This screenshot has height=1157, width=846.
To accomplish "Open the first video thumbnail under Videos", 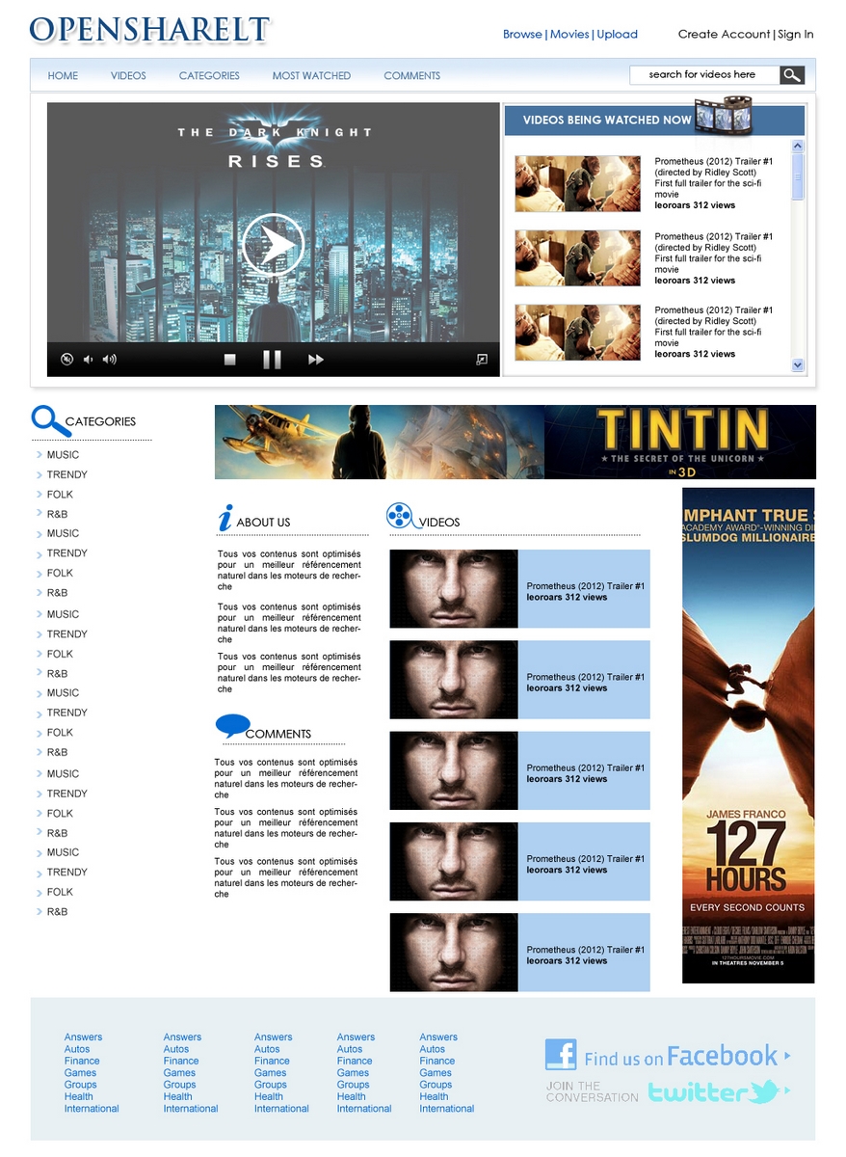I will pos(454,589).
